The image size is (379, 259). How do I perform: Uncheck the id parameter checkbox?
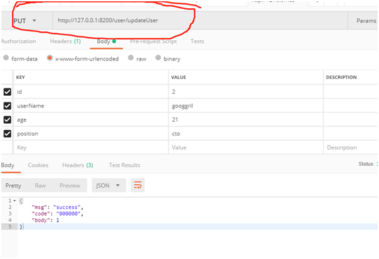[7, 92]
